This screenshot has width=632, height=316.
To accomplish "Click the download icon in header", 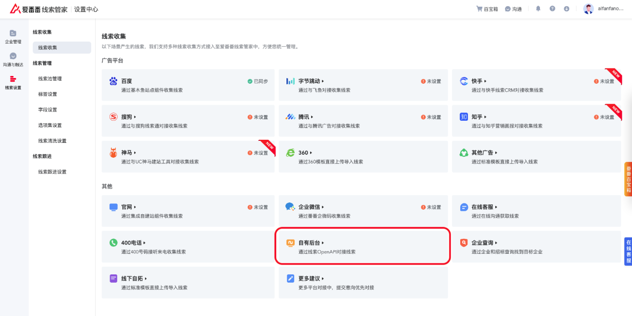I will (x=567, y=9).
